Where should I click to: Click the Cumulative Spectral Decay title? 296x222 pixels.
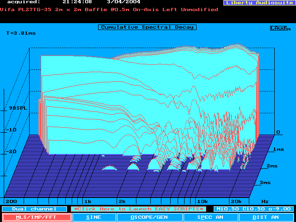tap(147, 27)
